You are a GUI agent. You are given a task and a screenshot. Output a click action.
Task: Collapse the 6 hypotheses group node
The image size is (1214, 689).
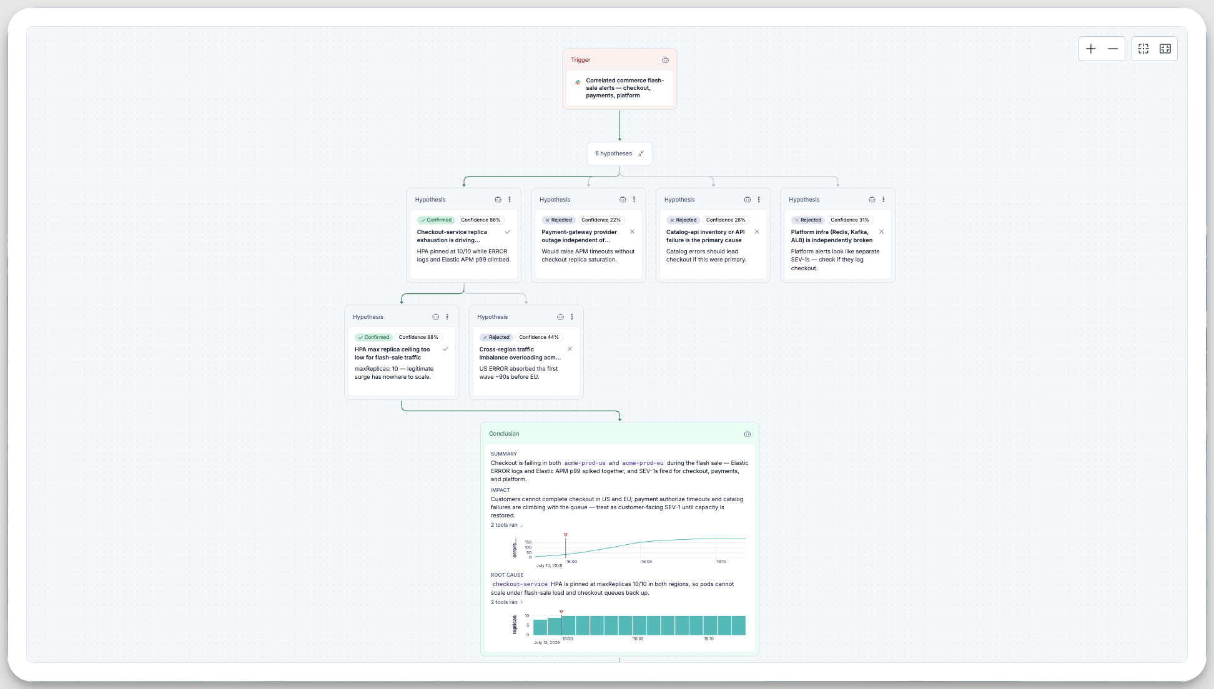641,154
